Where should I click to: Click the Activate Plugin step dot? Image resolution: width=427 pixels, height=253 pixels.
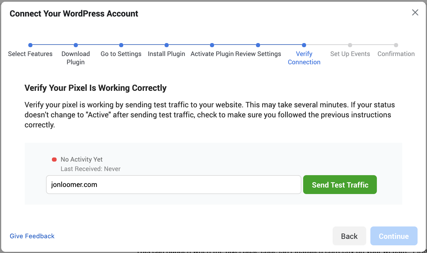pos(212,45)
